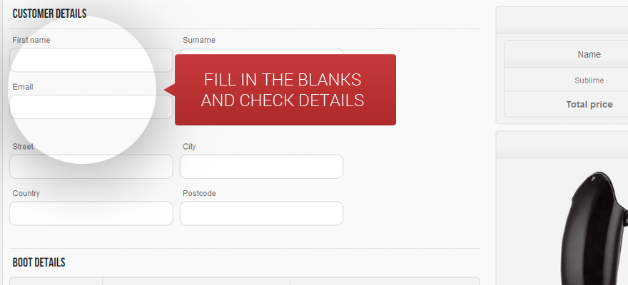Click the Total price row
Screen dimensions: 628x285
click(589, 104)
